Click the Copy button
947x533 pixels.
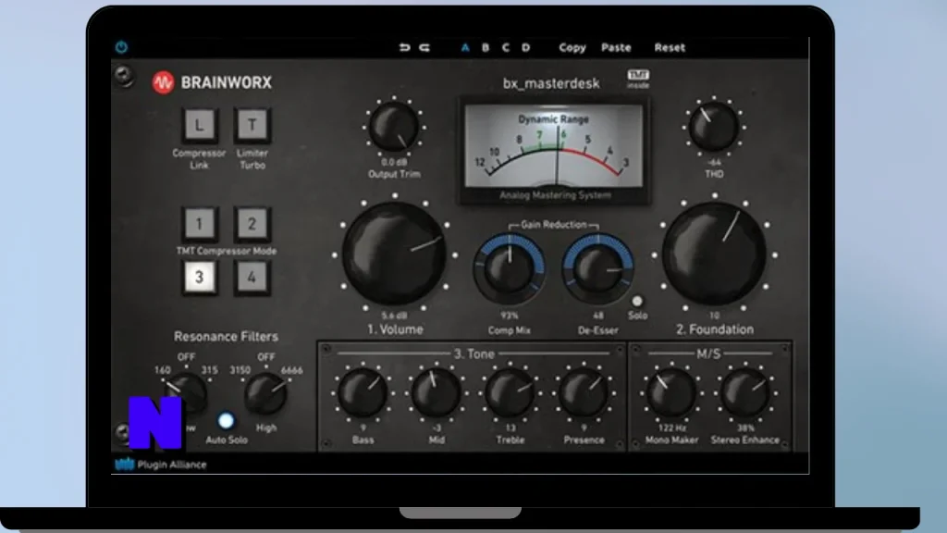point(572,47)
